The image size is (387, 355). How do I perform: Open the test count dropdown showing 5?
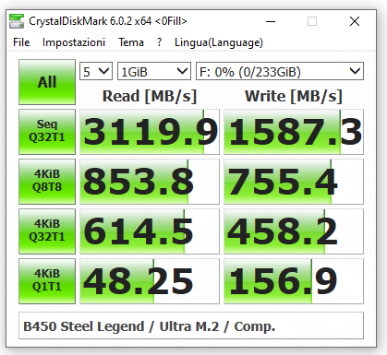coord(96,72)
